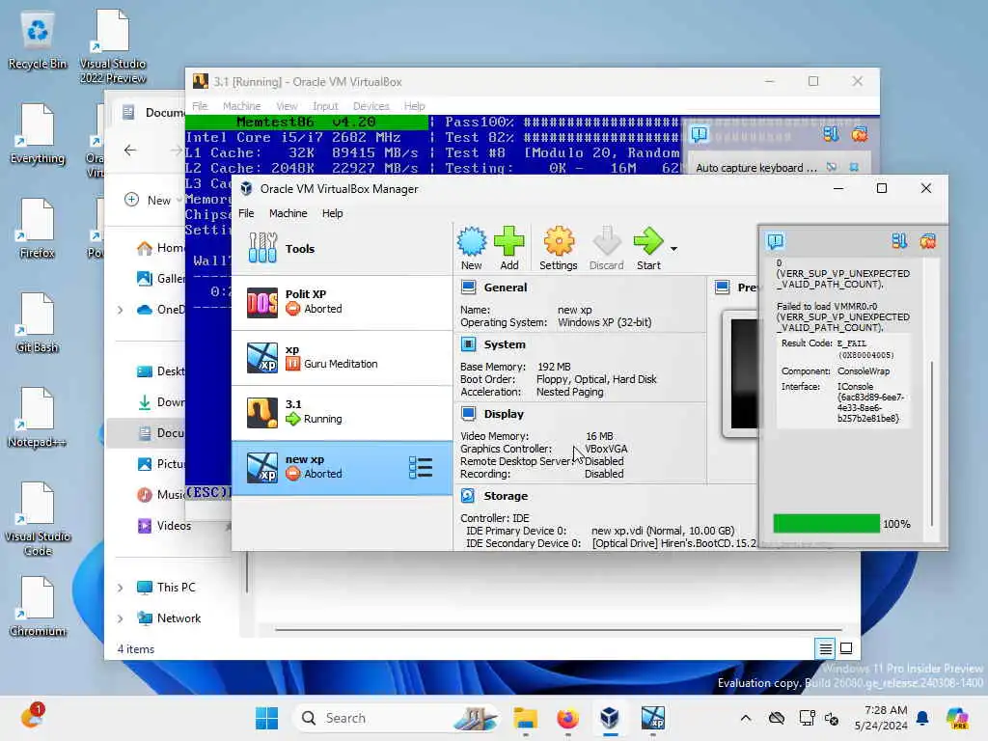Image resolution: width=988 pixels, height=741 pixels.
Task: Click the VM preview thumbnail
Action: 744,373
